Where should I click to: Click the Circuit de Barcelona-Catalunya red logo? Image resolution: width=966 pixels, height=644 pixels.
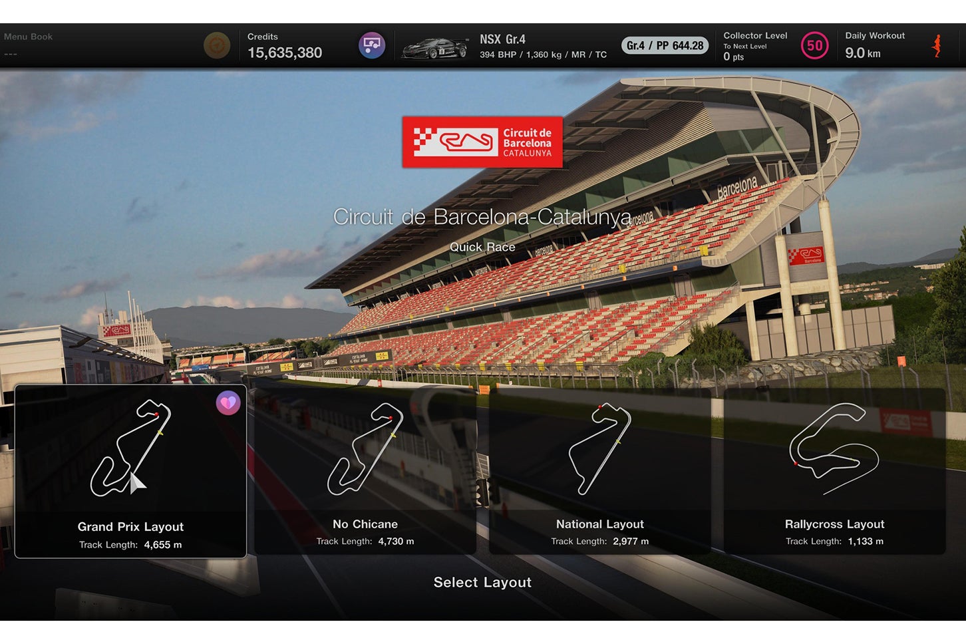(x=482, y=142)
